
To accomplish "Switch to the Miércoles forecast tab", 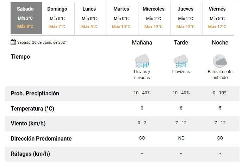I will pos(153,18).
